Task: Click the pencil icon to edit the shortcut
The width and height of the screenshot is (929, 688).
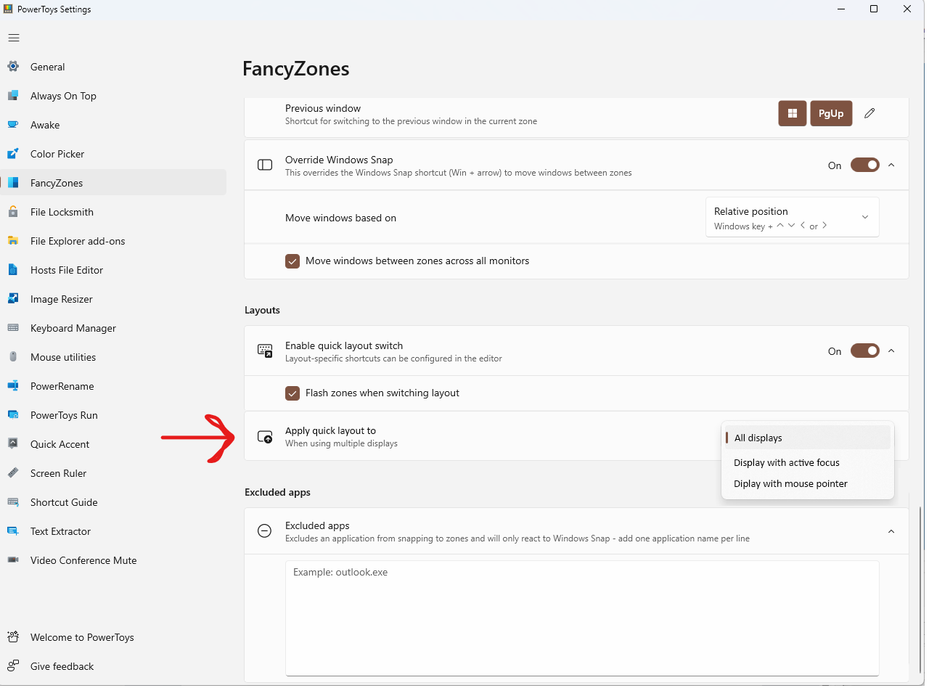Action: coord(869,113)
